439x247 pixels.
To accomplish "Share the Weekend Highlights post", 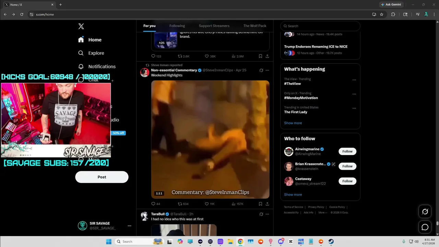I will click(267, 204).
